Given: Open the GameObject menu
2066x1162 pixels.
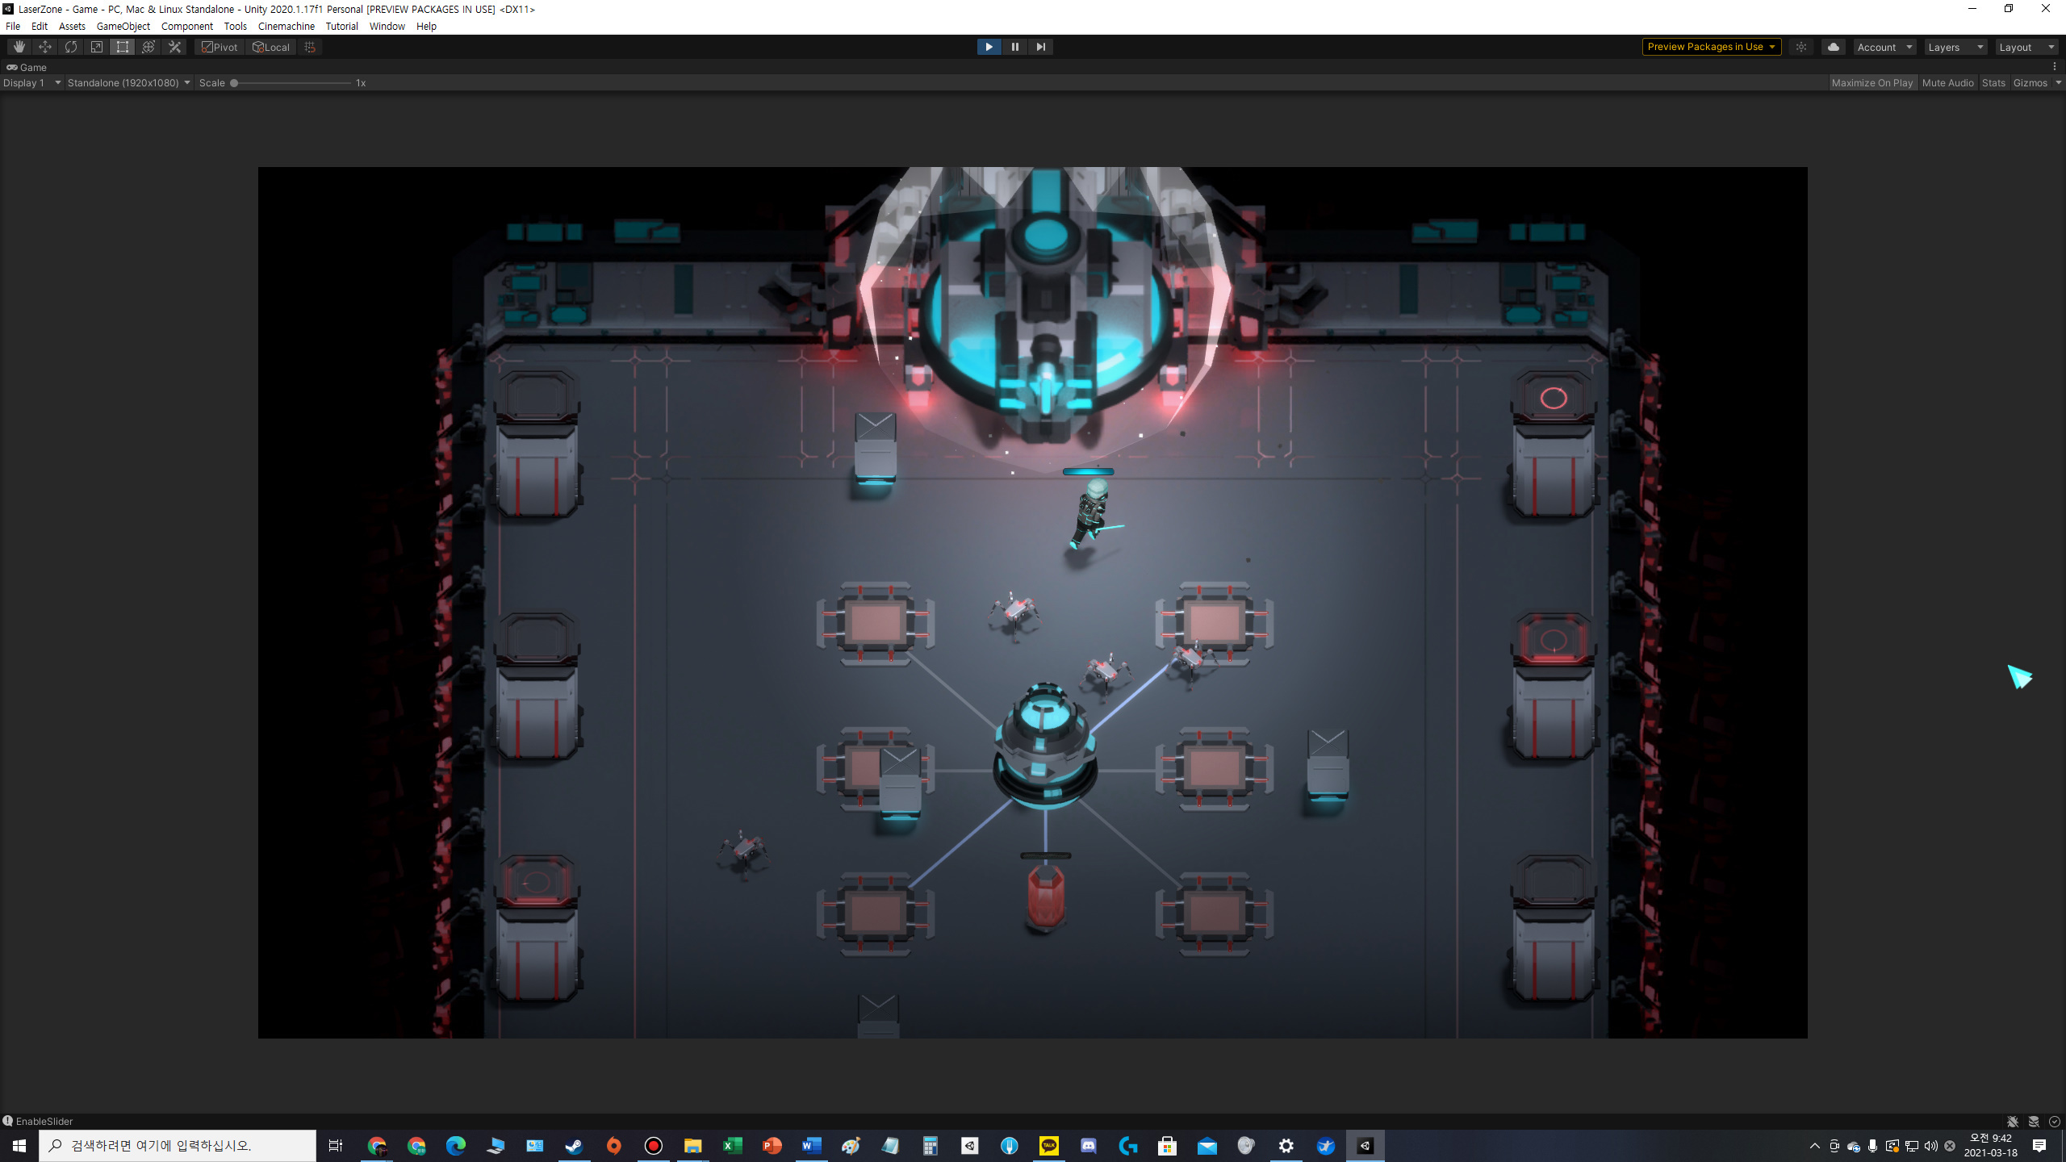Looking at the screenshot, I should (x=123, y=26).
